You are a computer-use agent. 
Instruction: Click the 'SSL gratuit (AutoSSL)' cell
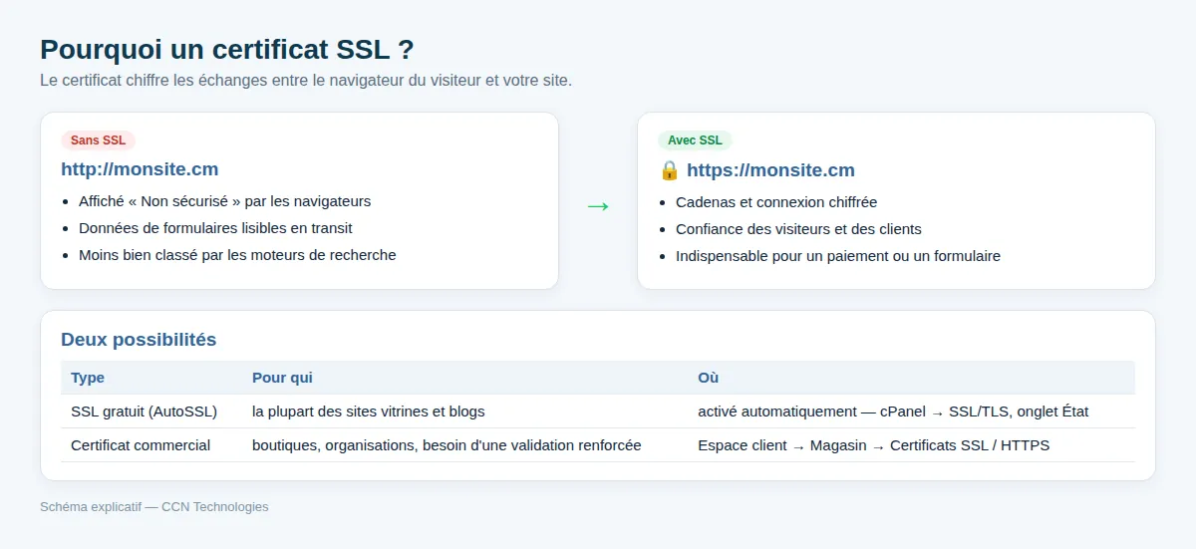(x=144, y=412)
